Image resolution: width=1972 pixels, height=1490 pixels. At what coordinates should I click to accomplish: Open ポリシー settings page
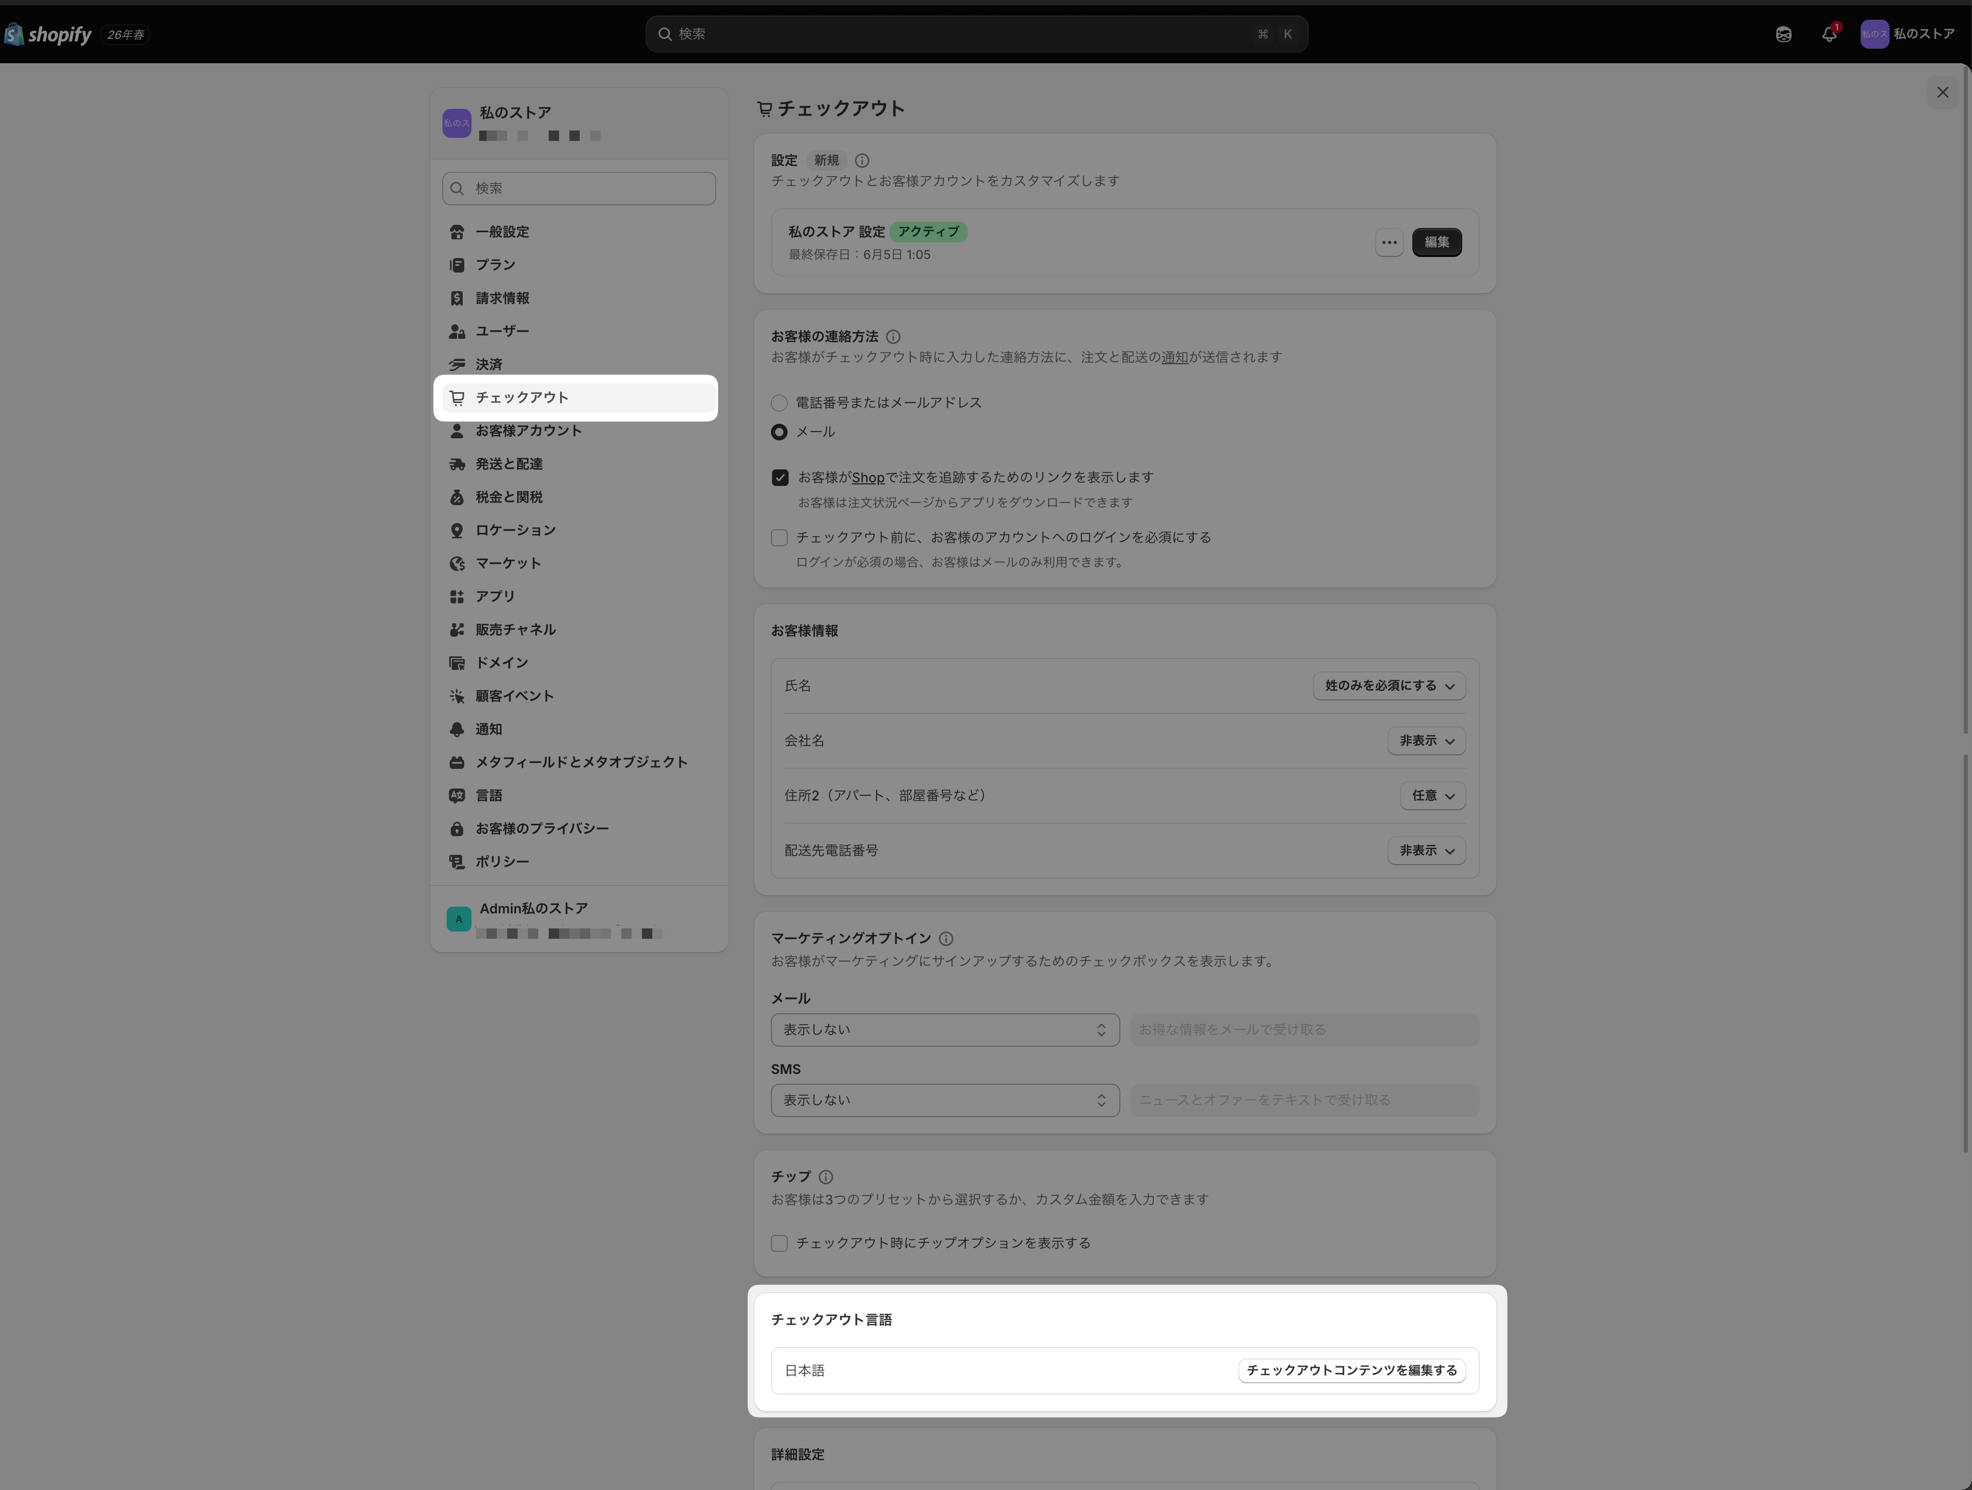click(x=578, y=862)
